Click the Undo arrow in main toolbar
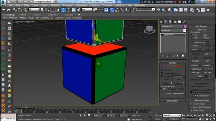 [4, 10]
